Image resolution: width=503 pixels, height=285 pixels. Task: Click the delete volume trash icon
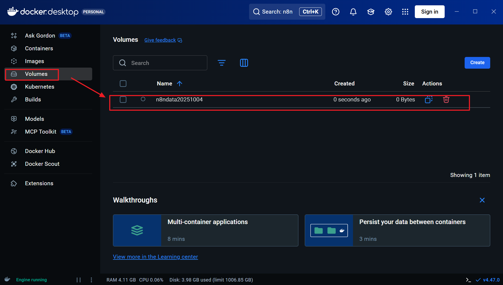(x=446, y=100)
